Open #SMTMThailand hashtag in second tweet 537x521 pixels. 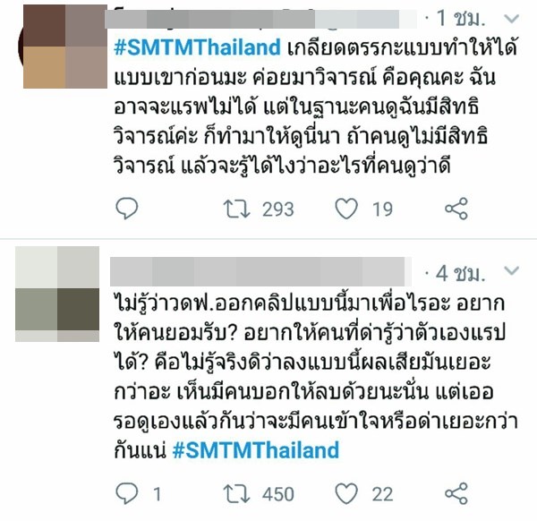256,449
